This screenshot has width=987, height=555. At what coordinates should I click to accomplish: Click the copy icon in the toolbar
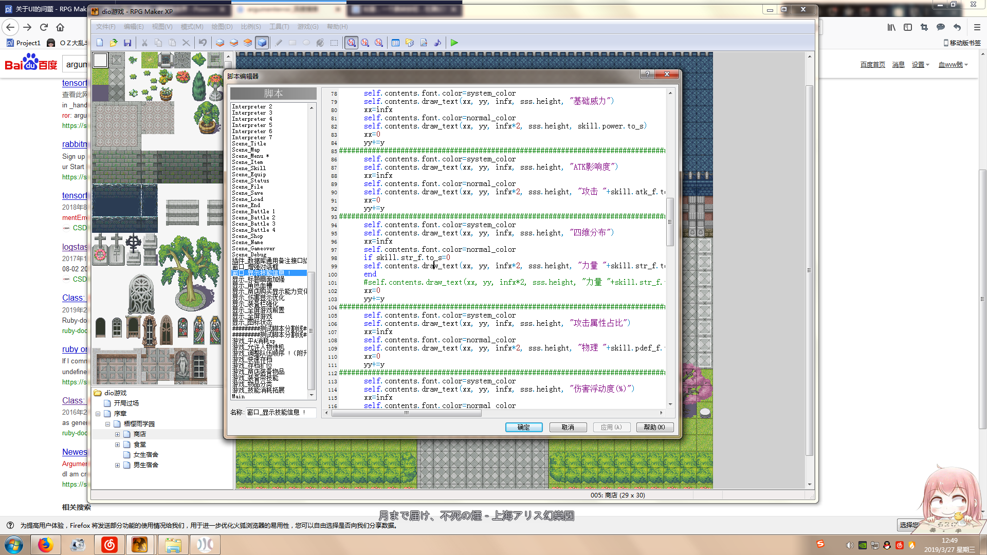click(158, 43)
